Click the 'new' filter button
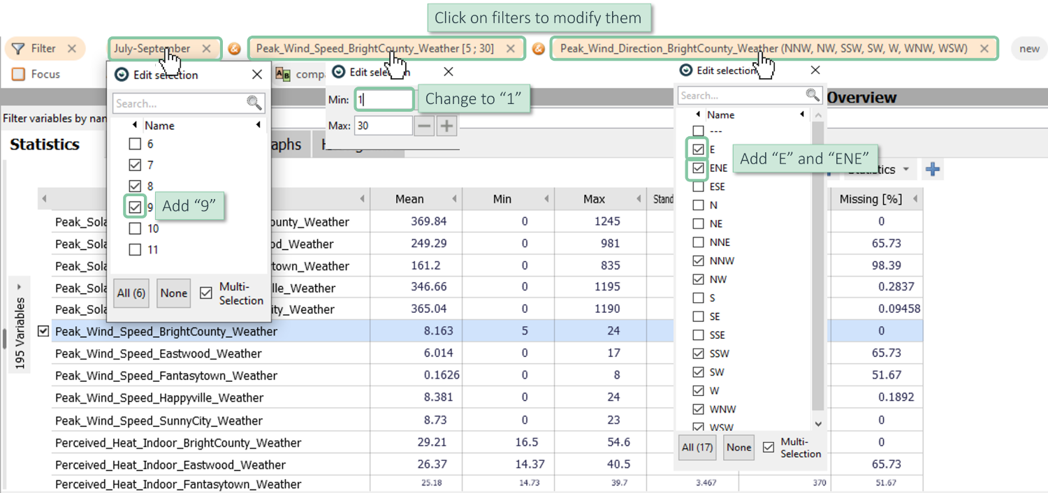Screen dimensions: 1048x493 (x=1029, y=49)
